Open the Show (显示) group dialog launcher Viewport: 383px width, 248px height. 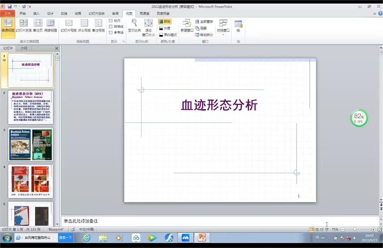pyautogui.click(x=124, y=41)
